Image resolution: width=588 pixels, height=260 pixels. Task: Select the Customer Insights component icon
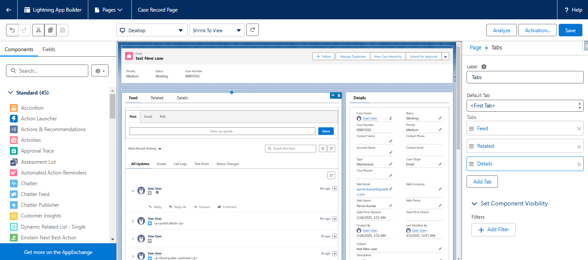[13, 216]
